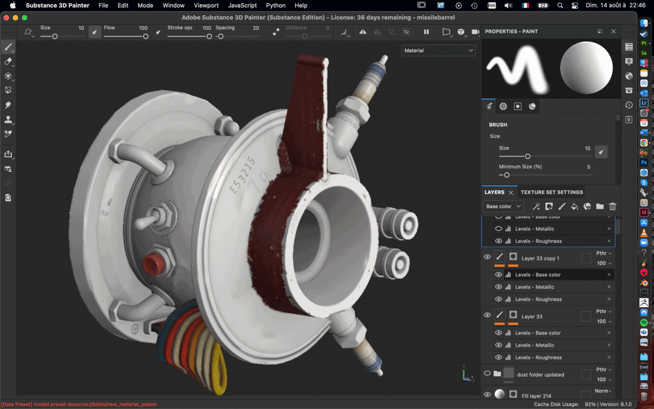The width and height of the screenshot is (654, 409).
Task: Activate the Clone tool
Action: click(x=8, y=119)
